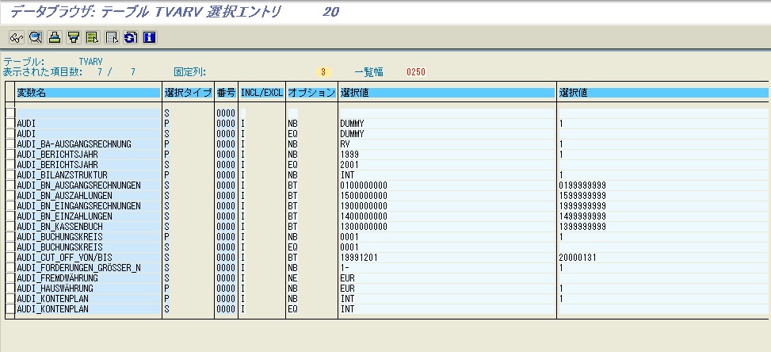Click the fixed columns value 3 field

[x=323, y=72]
